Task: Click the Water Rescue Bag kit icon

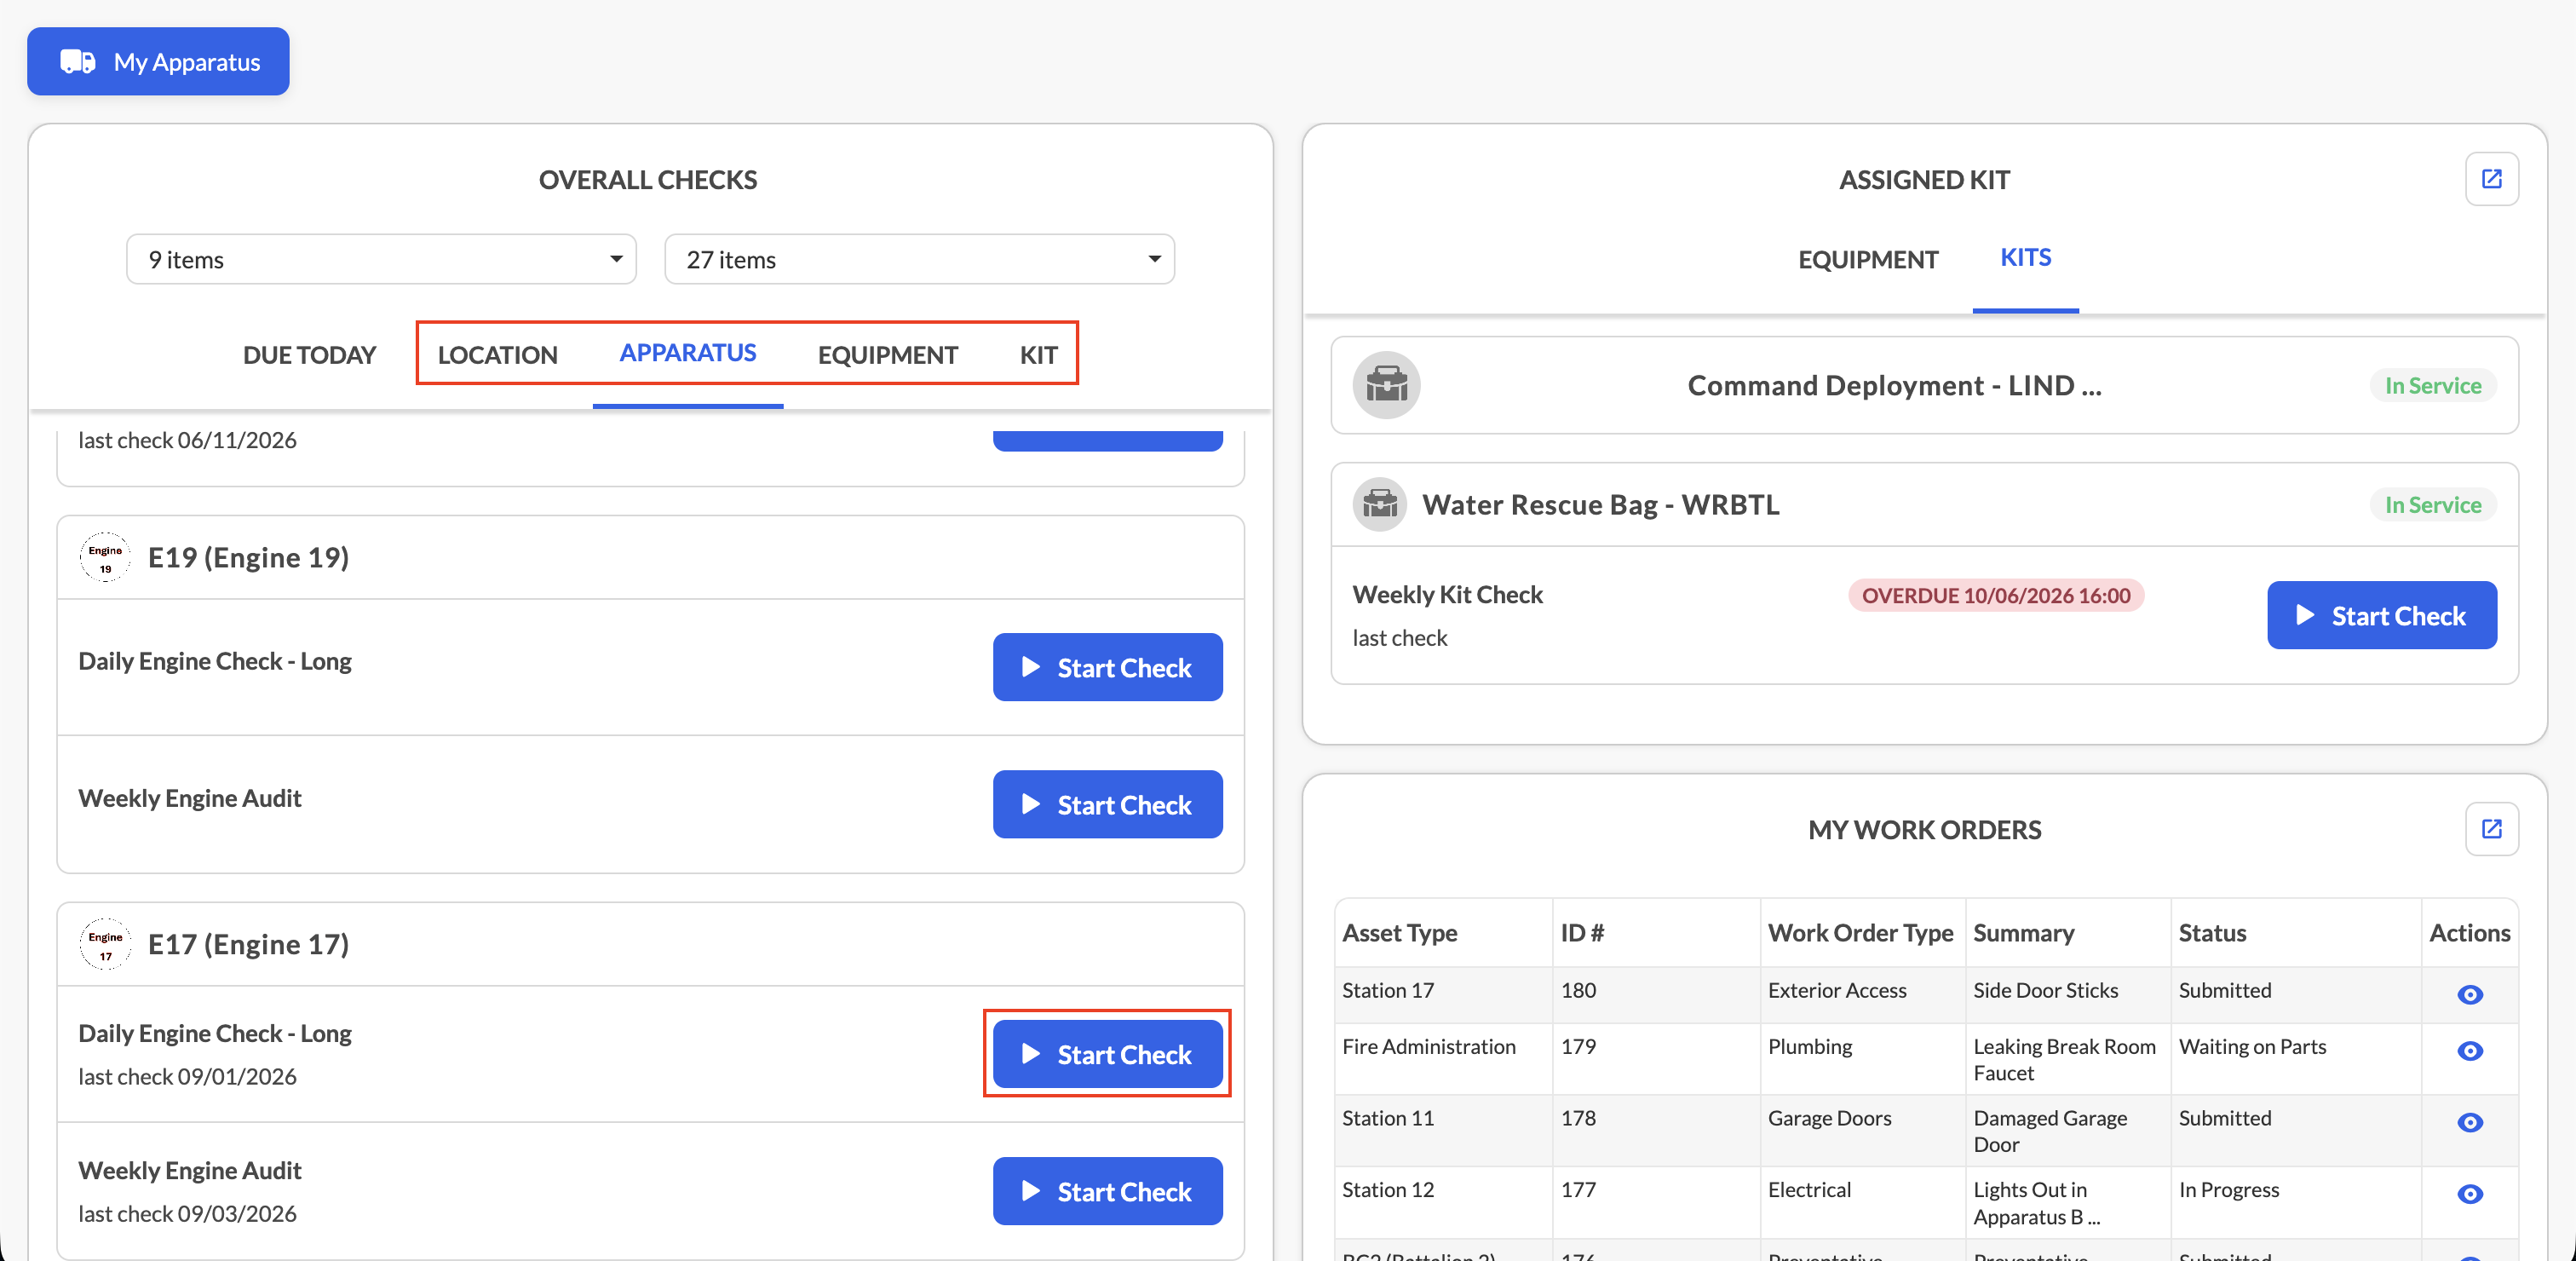Action: pyautogui.click(x=1380, y=504)
